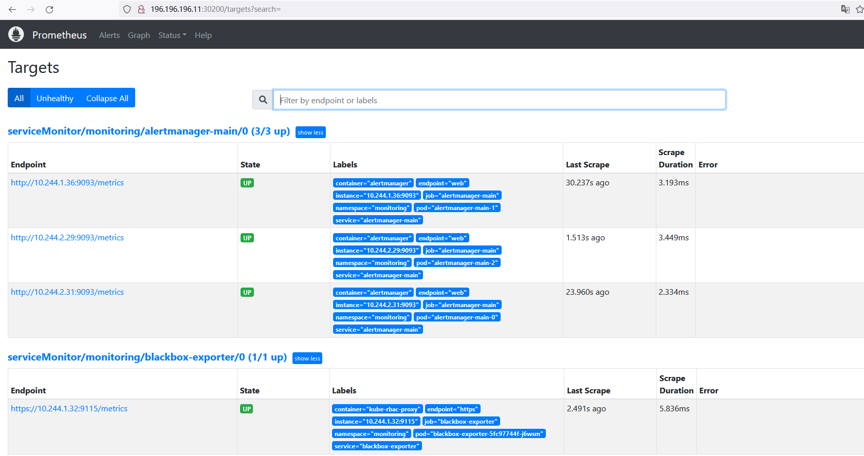Click last scrape value 2.491s ago
Screen dimensions: 864x456
[x=586, y=409]
